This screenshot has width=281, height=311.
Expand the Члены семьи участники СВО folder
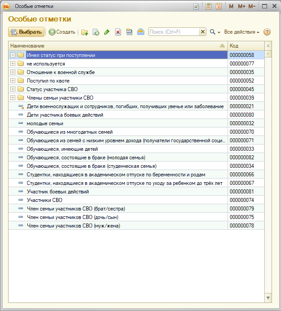13,98
